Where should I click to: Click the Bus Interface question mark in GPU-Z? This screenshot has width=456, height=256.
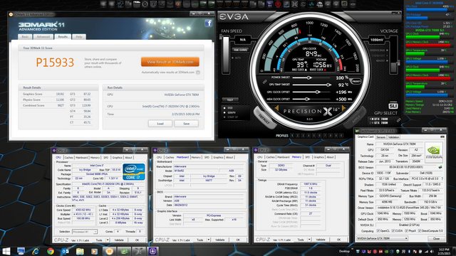point(442,178)
